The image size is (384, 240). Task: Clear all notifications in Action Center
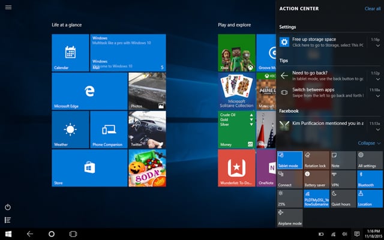click(x=372, y=8)
